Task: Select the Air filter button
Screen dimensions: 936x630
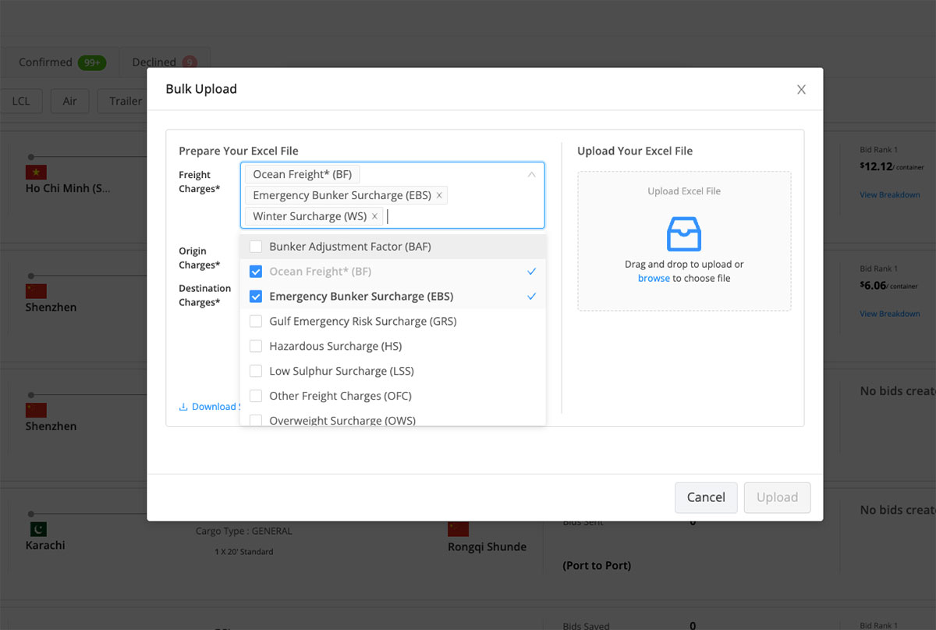Action: [x=70, y=101]
